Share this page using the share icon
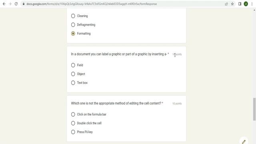Image resolution: width=256 pixels, height=144 pixels. (226, 4)
